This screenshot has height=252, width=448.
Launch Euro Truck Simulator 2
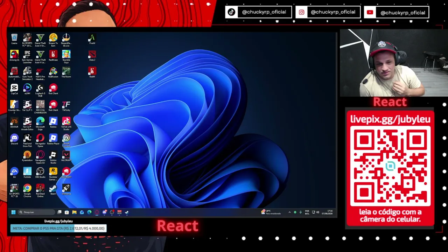click(x=27, y=74)
